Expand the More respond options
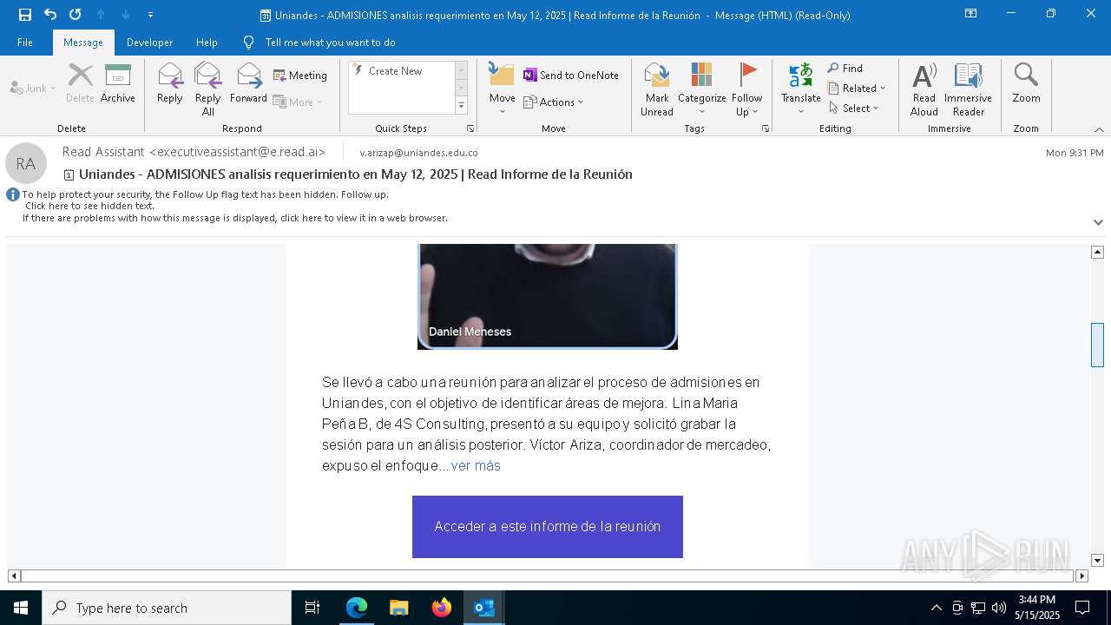Image resolution: width=1111 pixels, height=625 pixels. (298, 102)
